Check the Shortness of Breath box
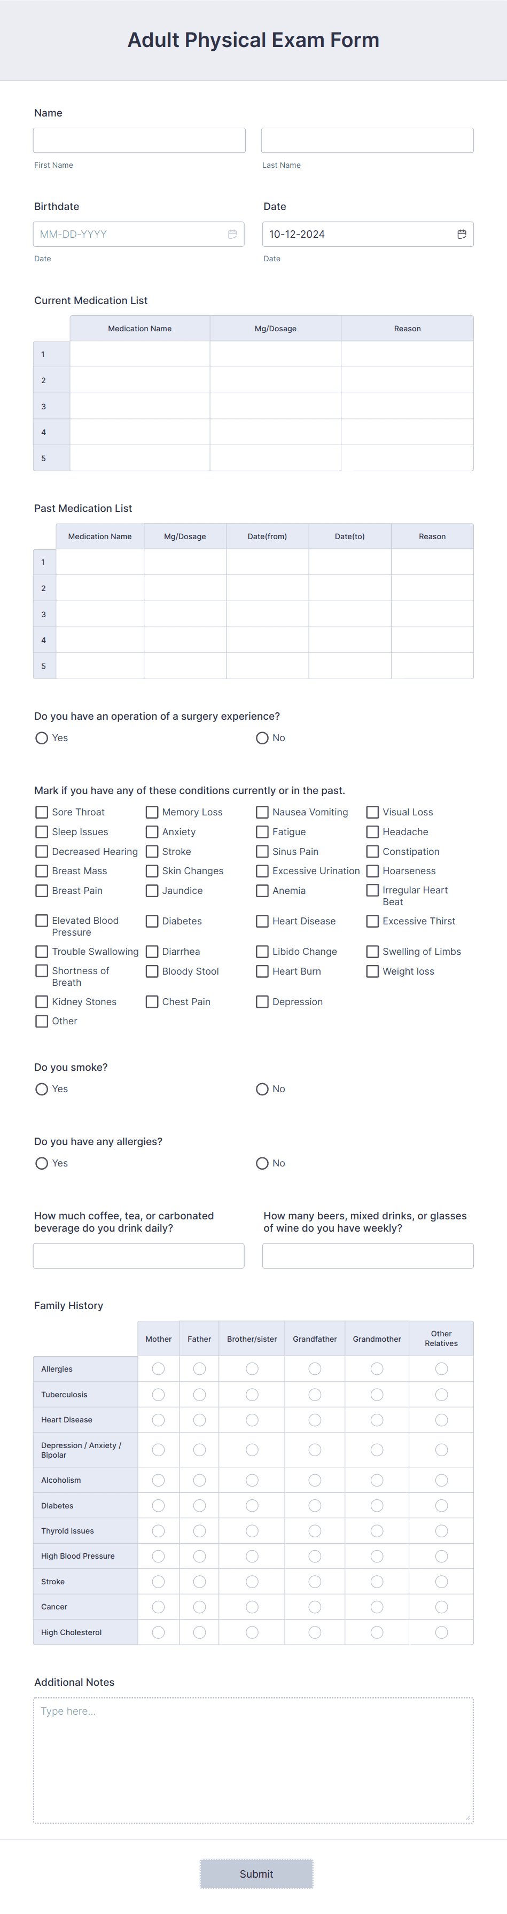 tap(42, 970)
